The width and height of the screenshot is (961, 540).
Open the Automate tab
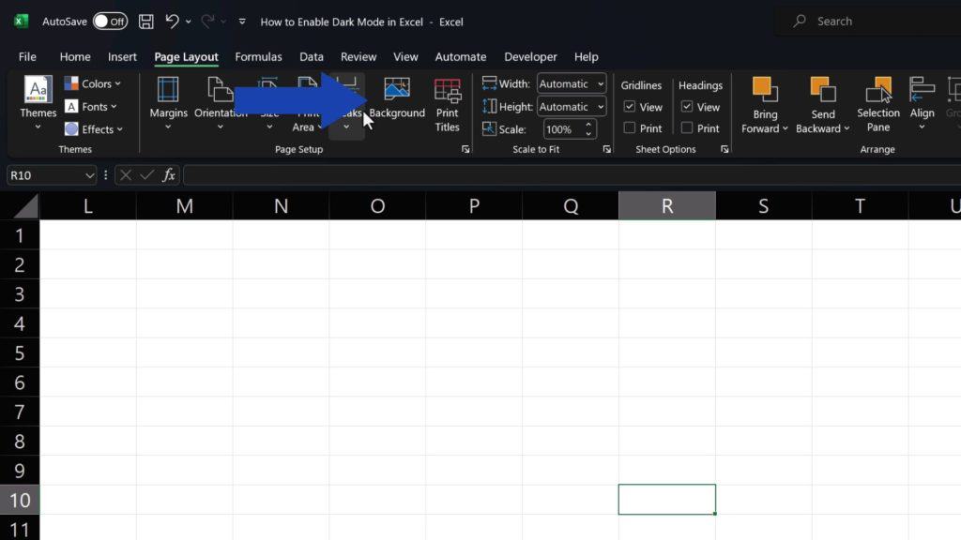[x=460, y=56]
